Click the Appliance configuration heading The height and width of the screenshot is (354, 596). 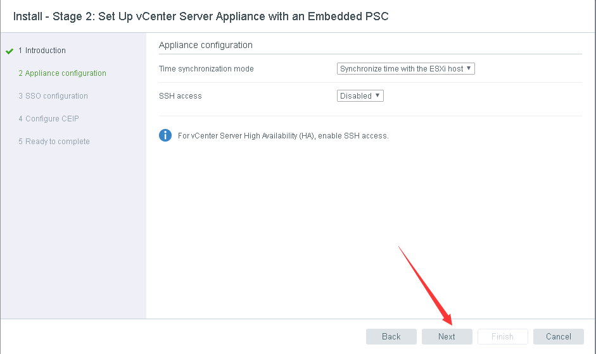tap(206, 45)
